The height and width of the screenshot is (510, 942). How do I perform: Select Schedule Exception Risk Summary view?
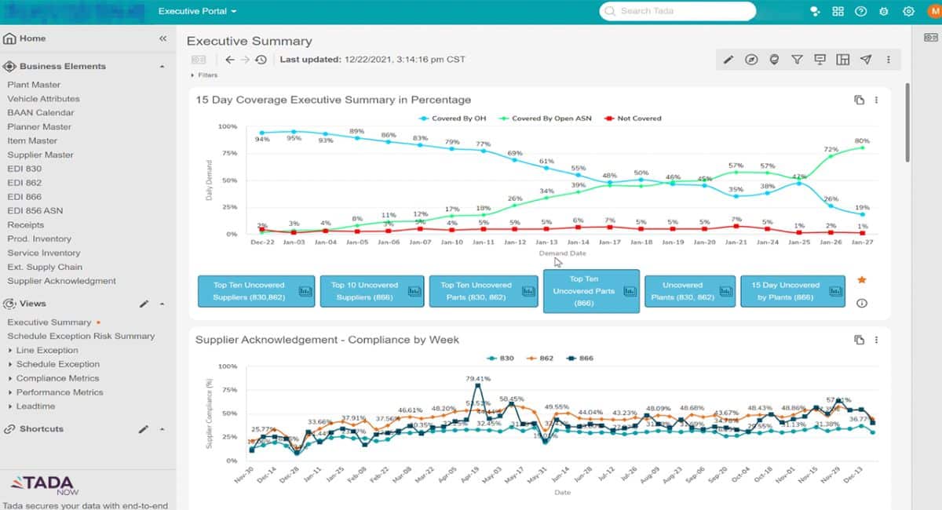[81, 336]
